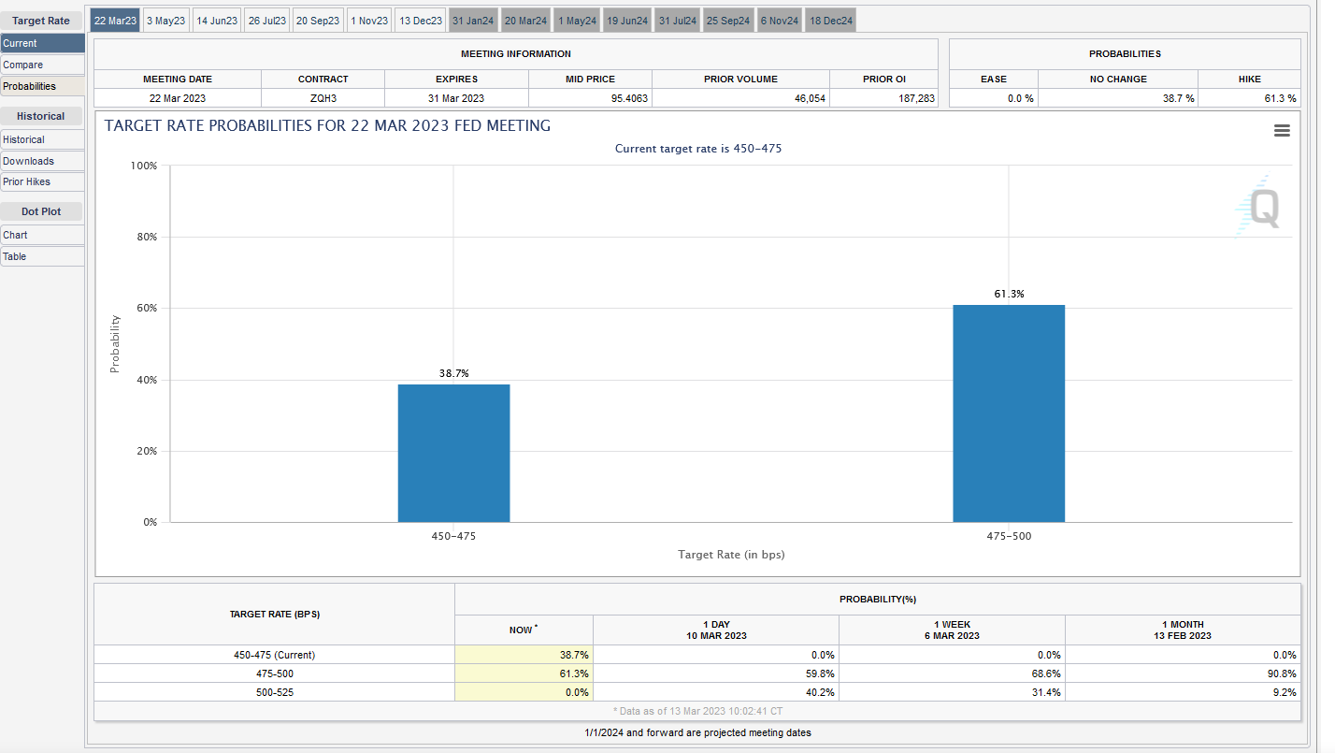
Task: Open the Compare sidebar item
Action: click(x=42, y=65)
